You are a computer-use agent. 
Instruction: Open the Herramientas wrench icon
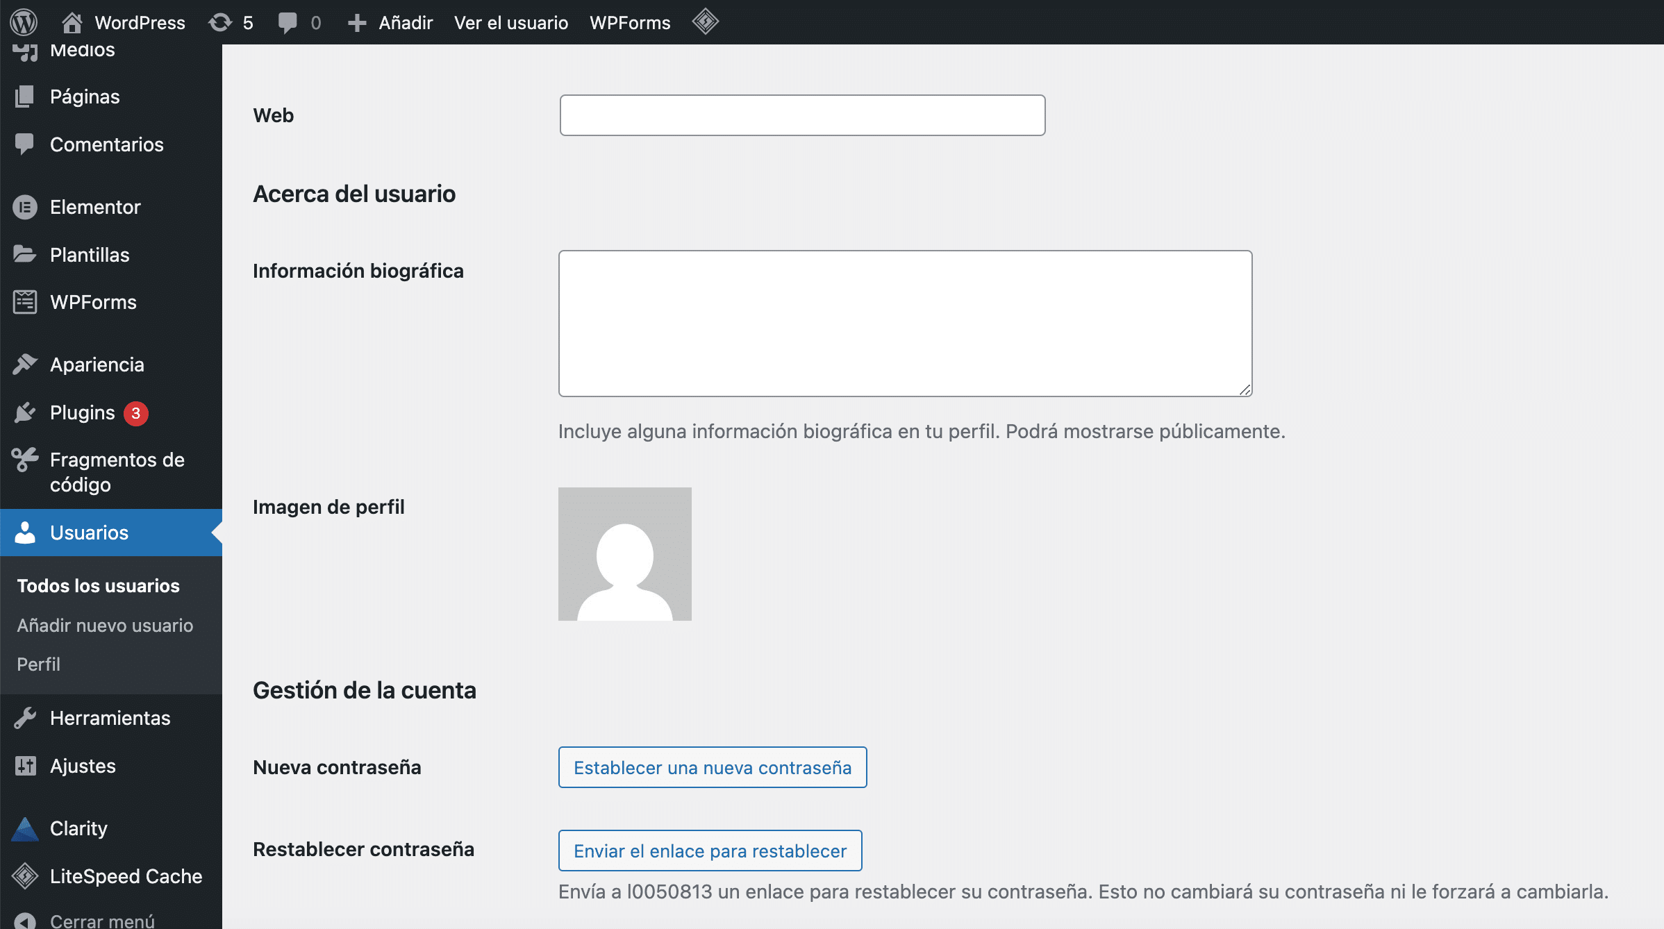pos(25,718)
